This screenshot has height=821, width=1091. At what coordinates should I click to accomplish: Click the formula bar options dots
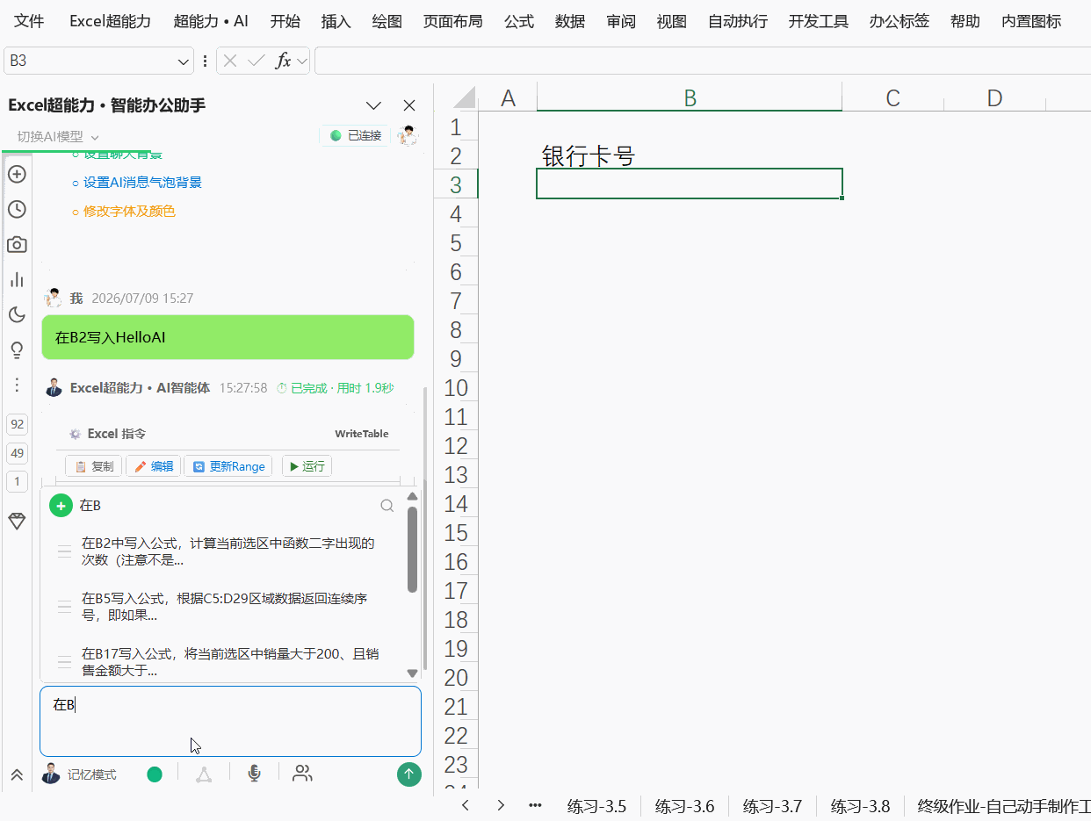206,61
